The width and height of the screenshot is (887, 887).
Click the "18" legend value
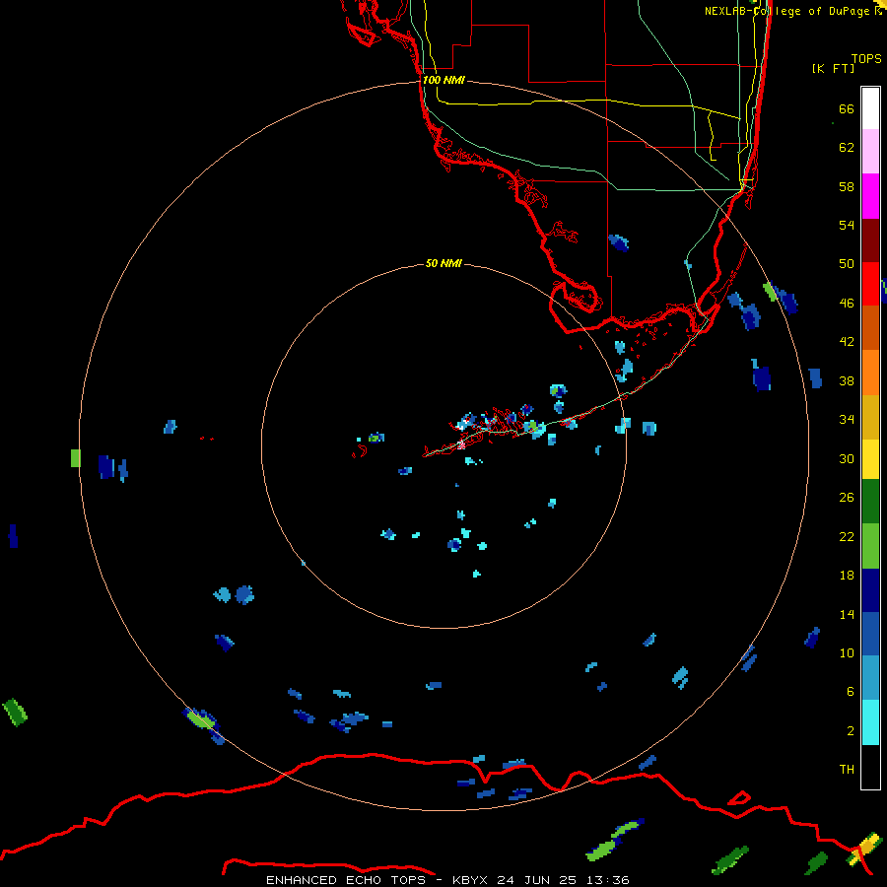pos(847,576)
